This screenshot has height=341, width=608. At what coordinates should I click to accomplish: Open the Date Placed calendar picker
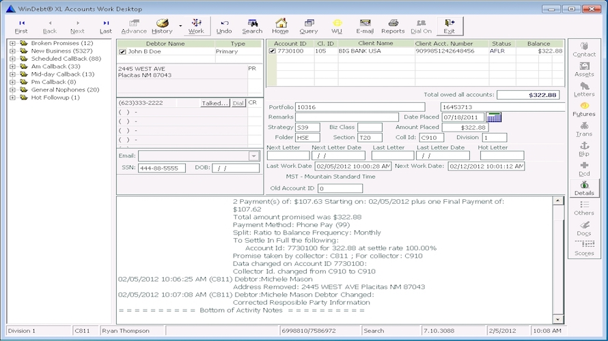pos(494,117)
